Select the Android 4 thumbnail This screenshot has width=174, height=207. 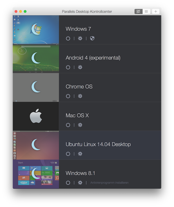point(36,59)
